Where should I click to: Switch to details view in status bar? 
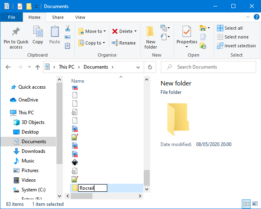[246, 204]
